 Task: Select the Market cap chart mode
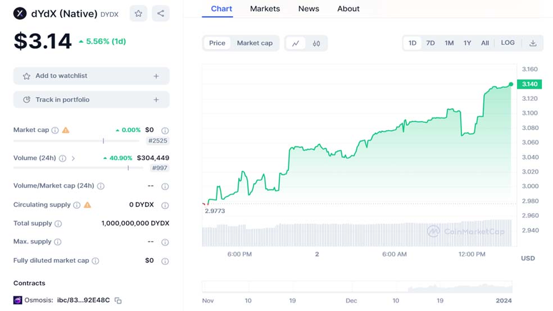(x=255, y=43)
